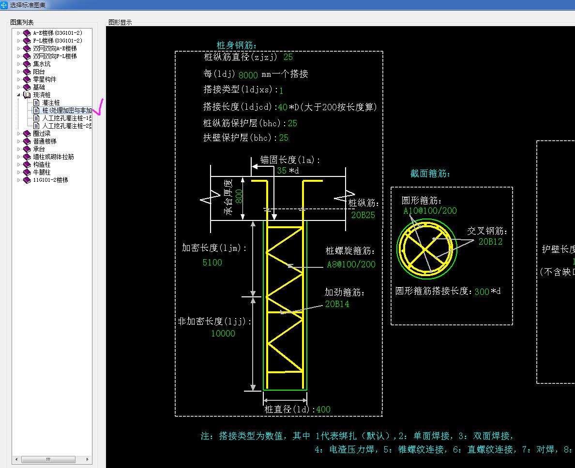The width and height of the screenshot is (575, 468).
Task: Edit the 承台厚度 value 800
Action: pos(239,196)
